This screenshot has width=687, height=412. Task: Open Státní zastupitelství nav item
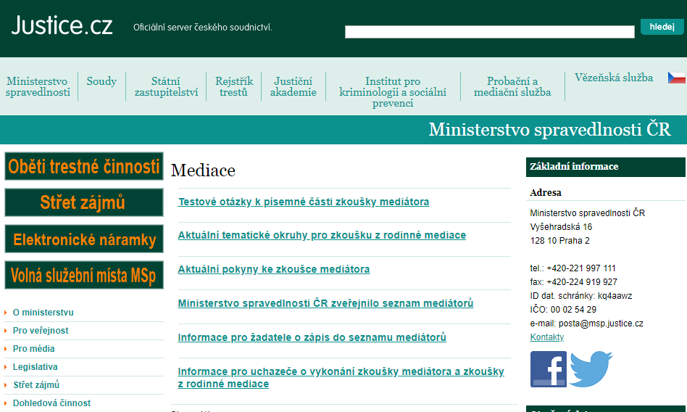(x=166, y=86)
